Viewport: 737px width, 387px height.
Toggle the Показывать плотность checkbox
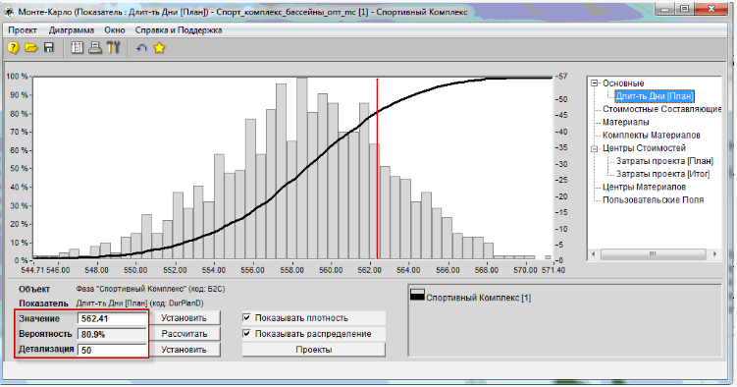tap(246, 318)
